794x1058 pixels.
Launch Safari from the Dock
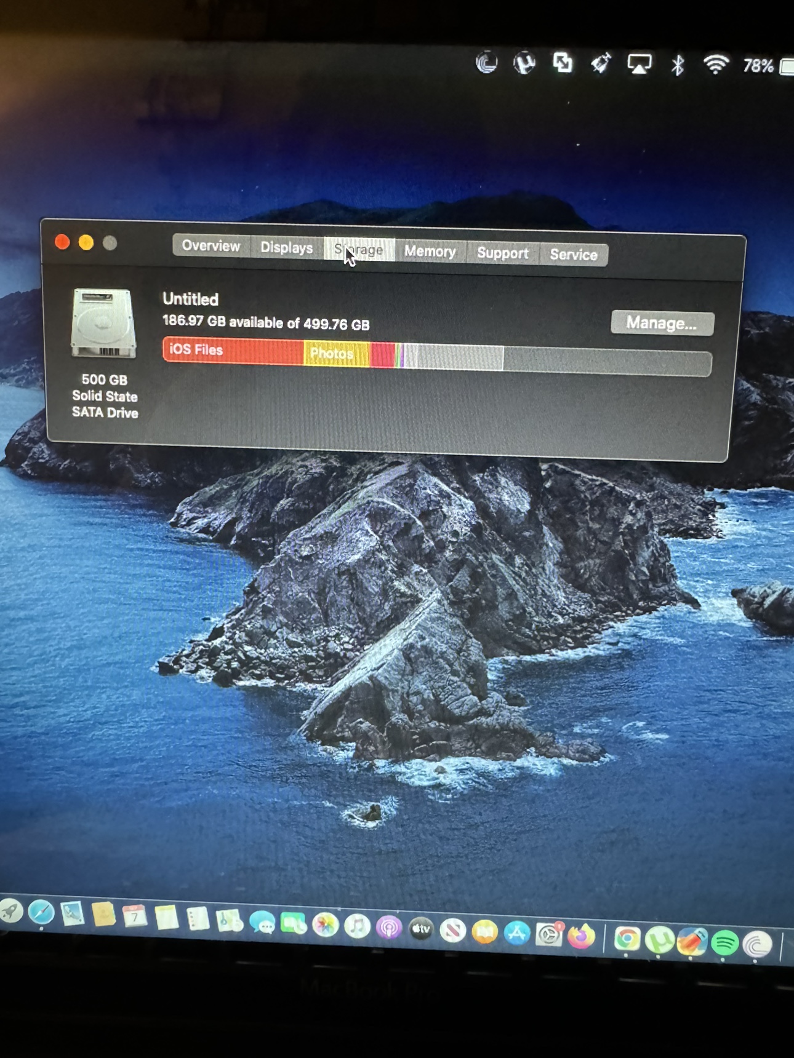click(41, 912)
